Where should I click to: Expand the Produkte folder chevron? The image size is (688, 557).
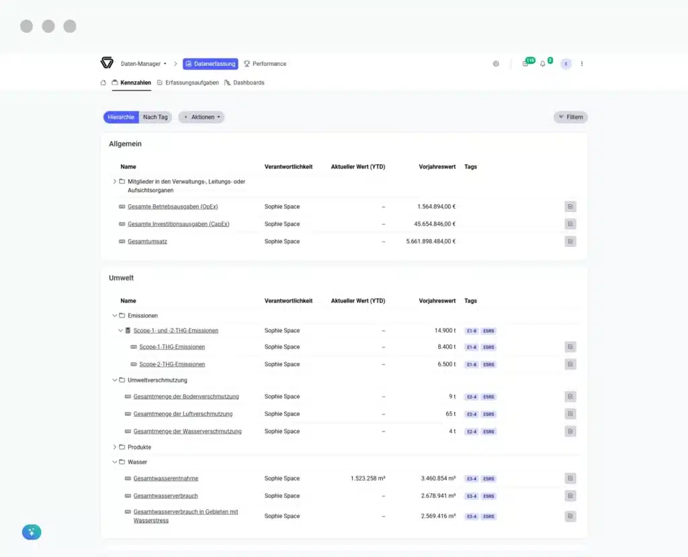coord(114,447)
